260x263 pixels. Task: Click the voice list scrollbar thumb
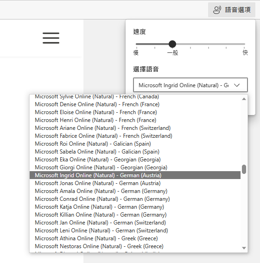coord(244,169)
